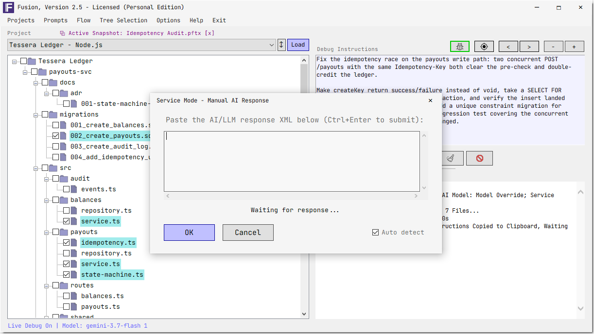Click the docs folder icon
Screen dimensions: 594x334
pyautogui.click(x=53, y=83)
